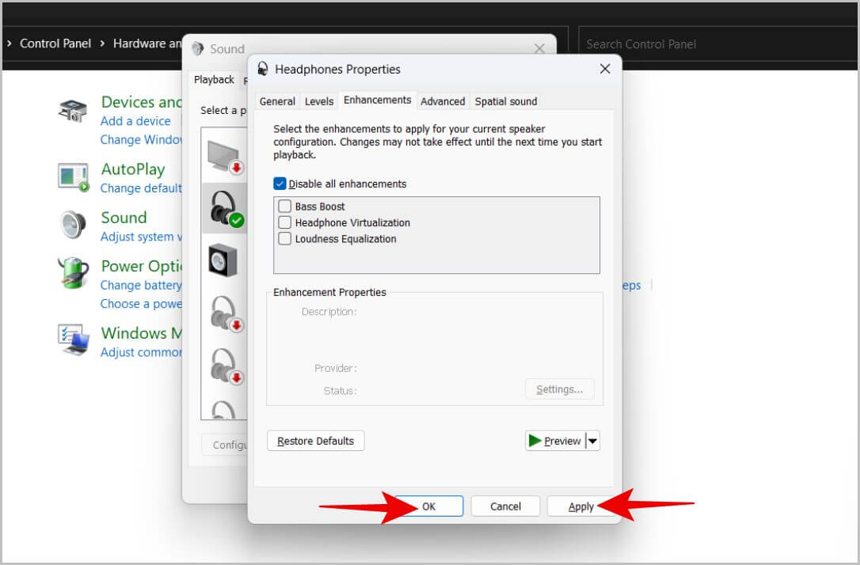The image size is (860, 565).
Task: Click the Devices and Printers icon
Action: (73, 110)
